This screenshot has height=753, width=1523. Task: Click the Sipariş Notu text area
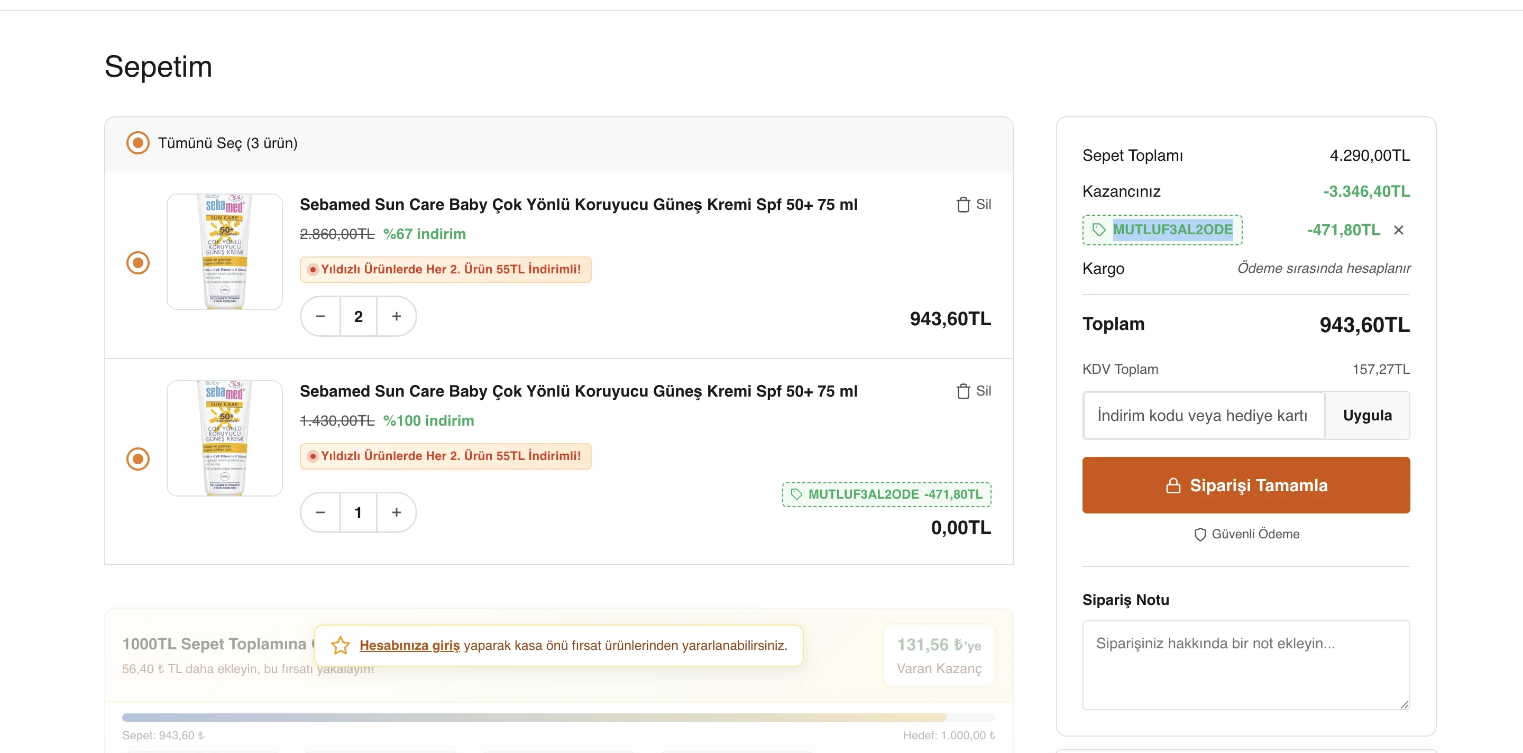pos(1246,665)
